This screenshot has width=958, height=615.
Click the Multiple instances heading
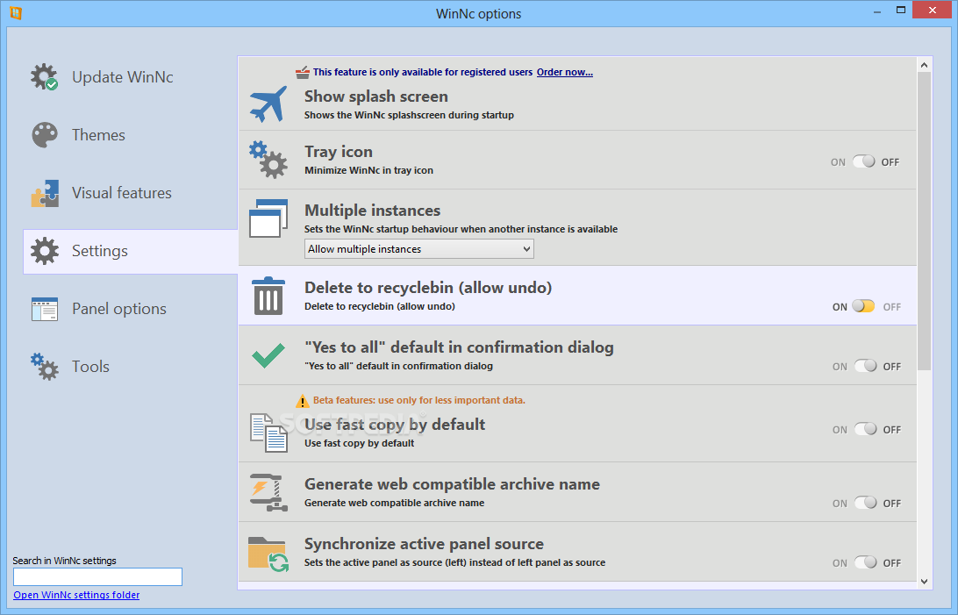click(x=372, y=210)
